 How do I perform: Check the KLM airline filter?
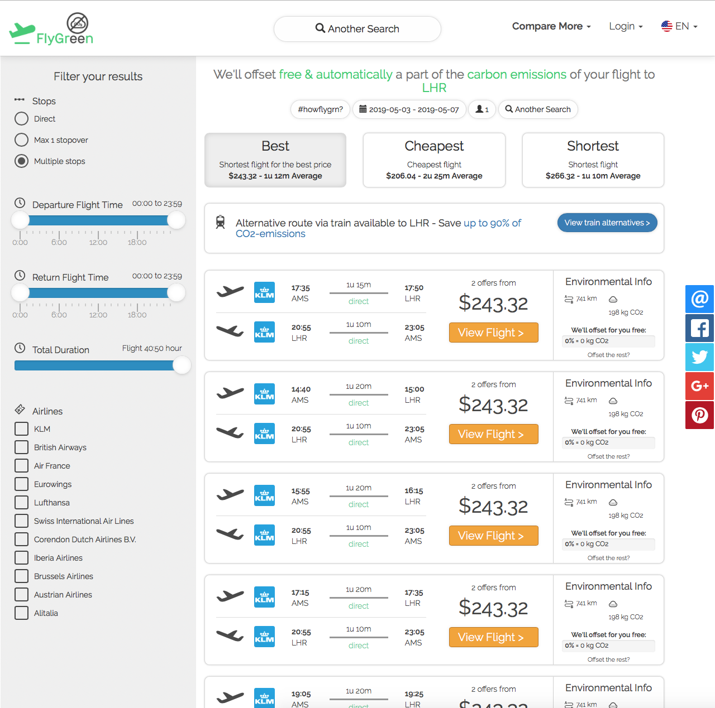tap(21, 429)
